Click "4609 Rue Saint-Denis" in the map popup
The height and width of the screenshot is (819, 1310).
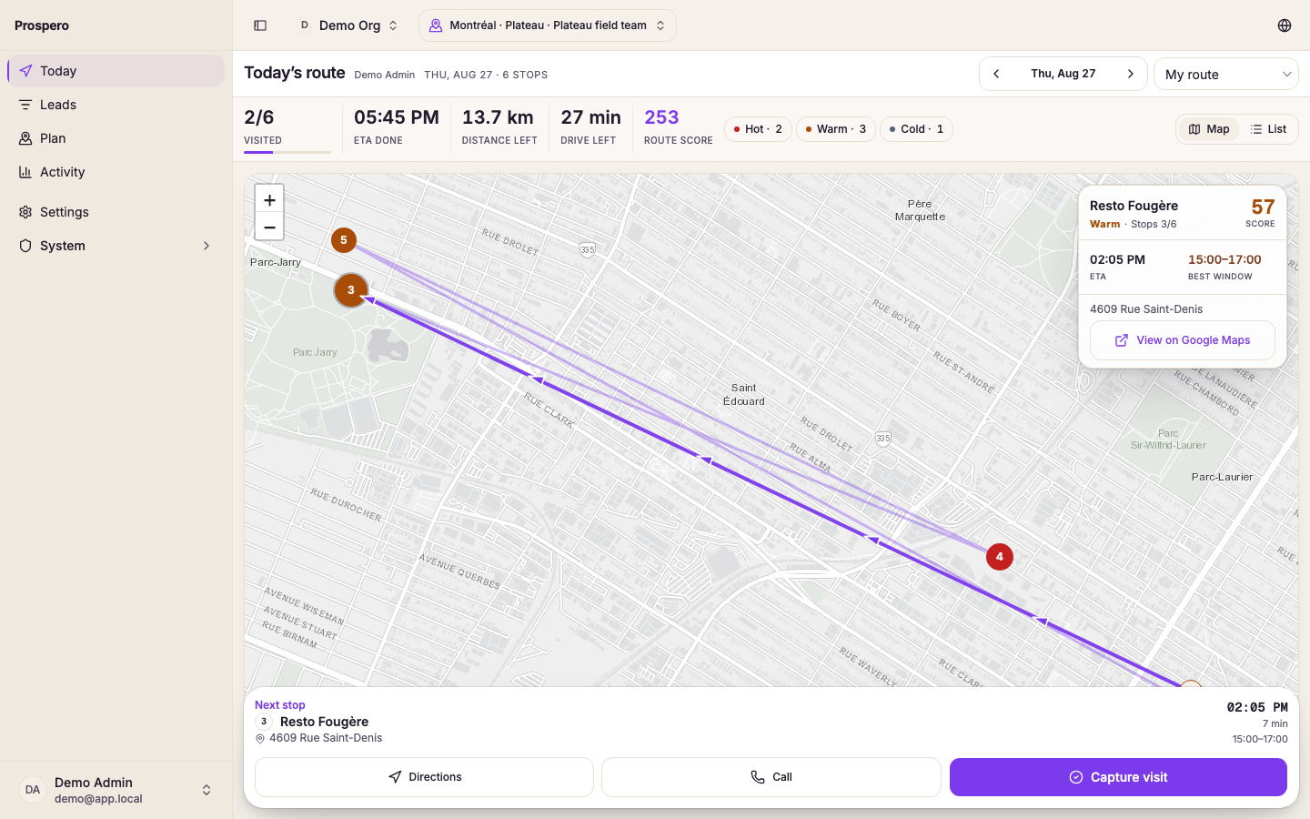coord(1146,309)
